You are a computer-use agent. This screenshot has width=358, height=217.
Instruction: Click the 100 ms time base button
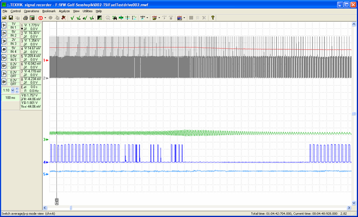point(10,98)
